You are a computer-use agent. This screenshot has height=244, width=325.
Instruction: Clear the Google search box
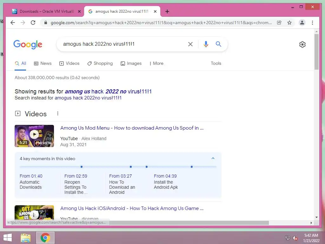(x=190, y=44)
